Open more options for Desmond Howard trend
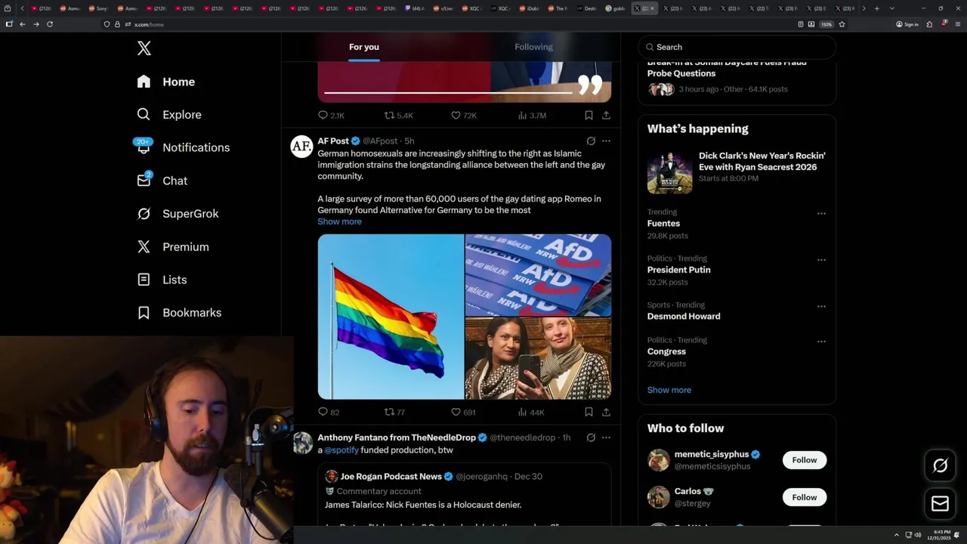 click(x=821, y=307)
